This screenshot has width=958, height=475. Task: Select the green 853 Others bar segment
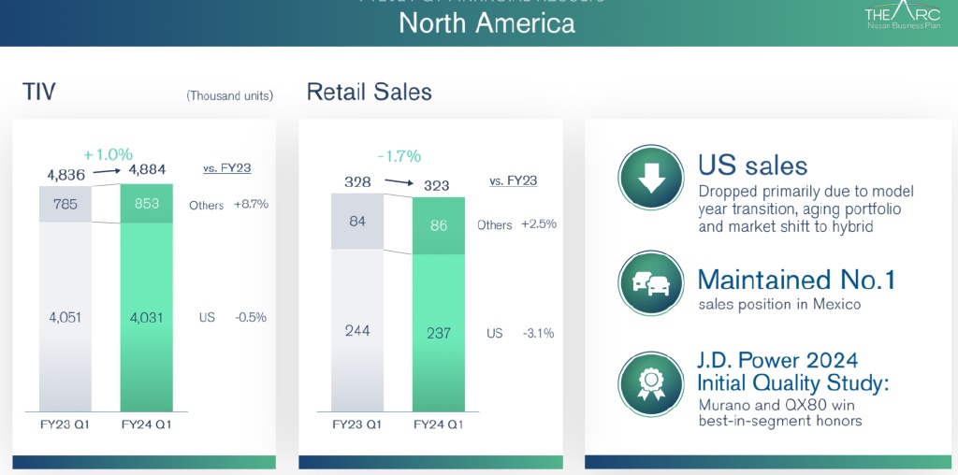coord(147,205)
